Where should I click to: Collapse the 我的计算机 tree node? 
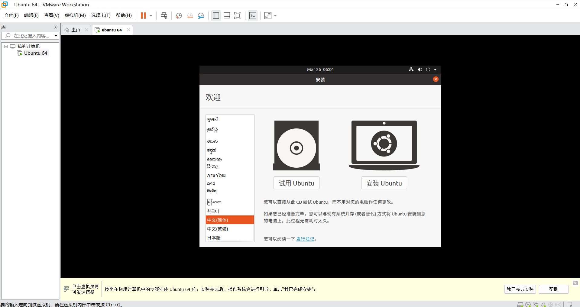coord(6,47)
